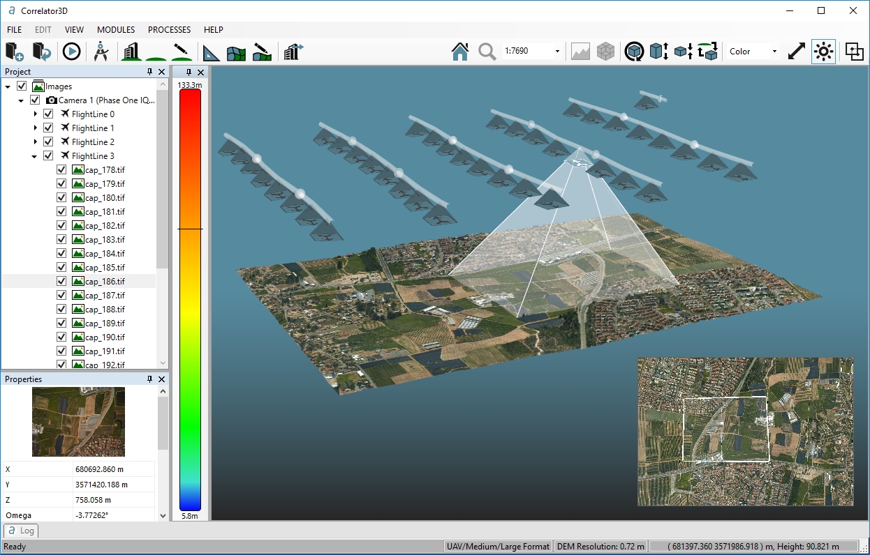The height and width of the screenshot is (555, 870).
Task: Expand the FlightLine 0 node
Action: 35,114
